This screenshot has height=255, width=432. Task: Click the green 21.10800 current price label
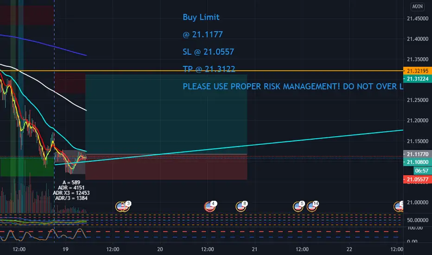417,162
